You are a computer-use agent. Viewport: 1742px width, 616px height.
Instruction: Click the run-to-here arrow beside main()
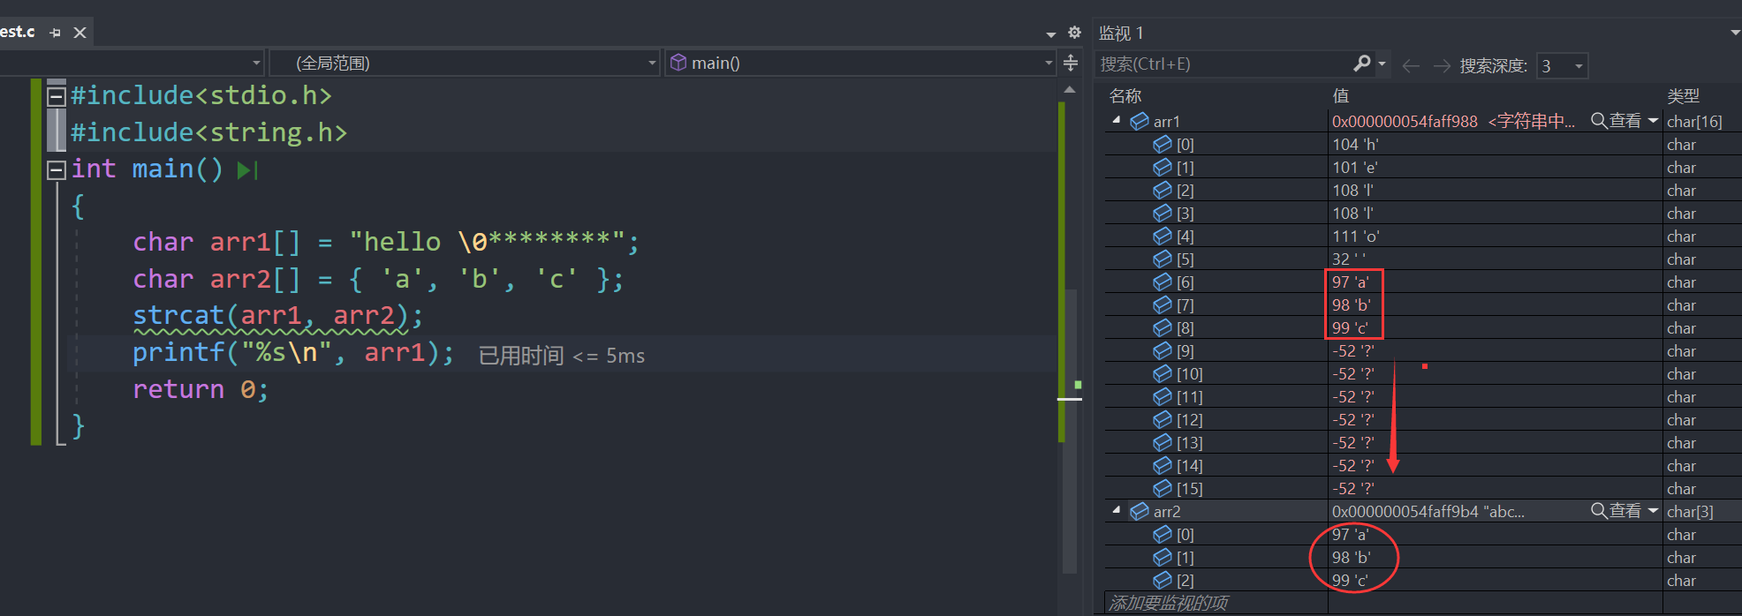(x=247, y=169)
